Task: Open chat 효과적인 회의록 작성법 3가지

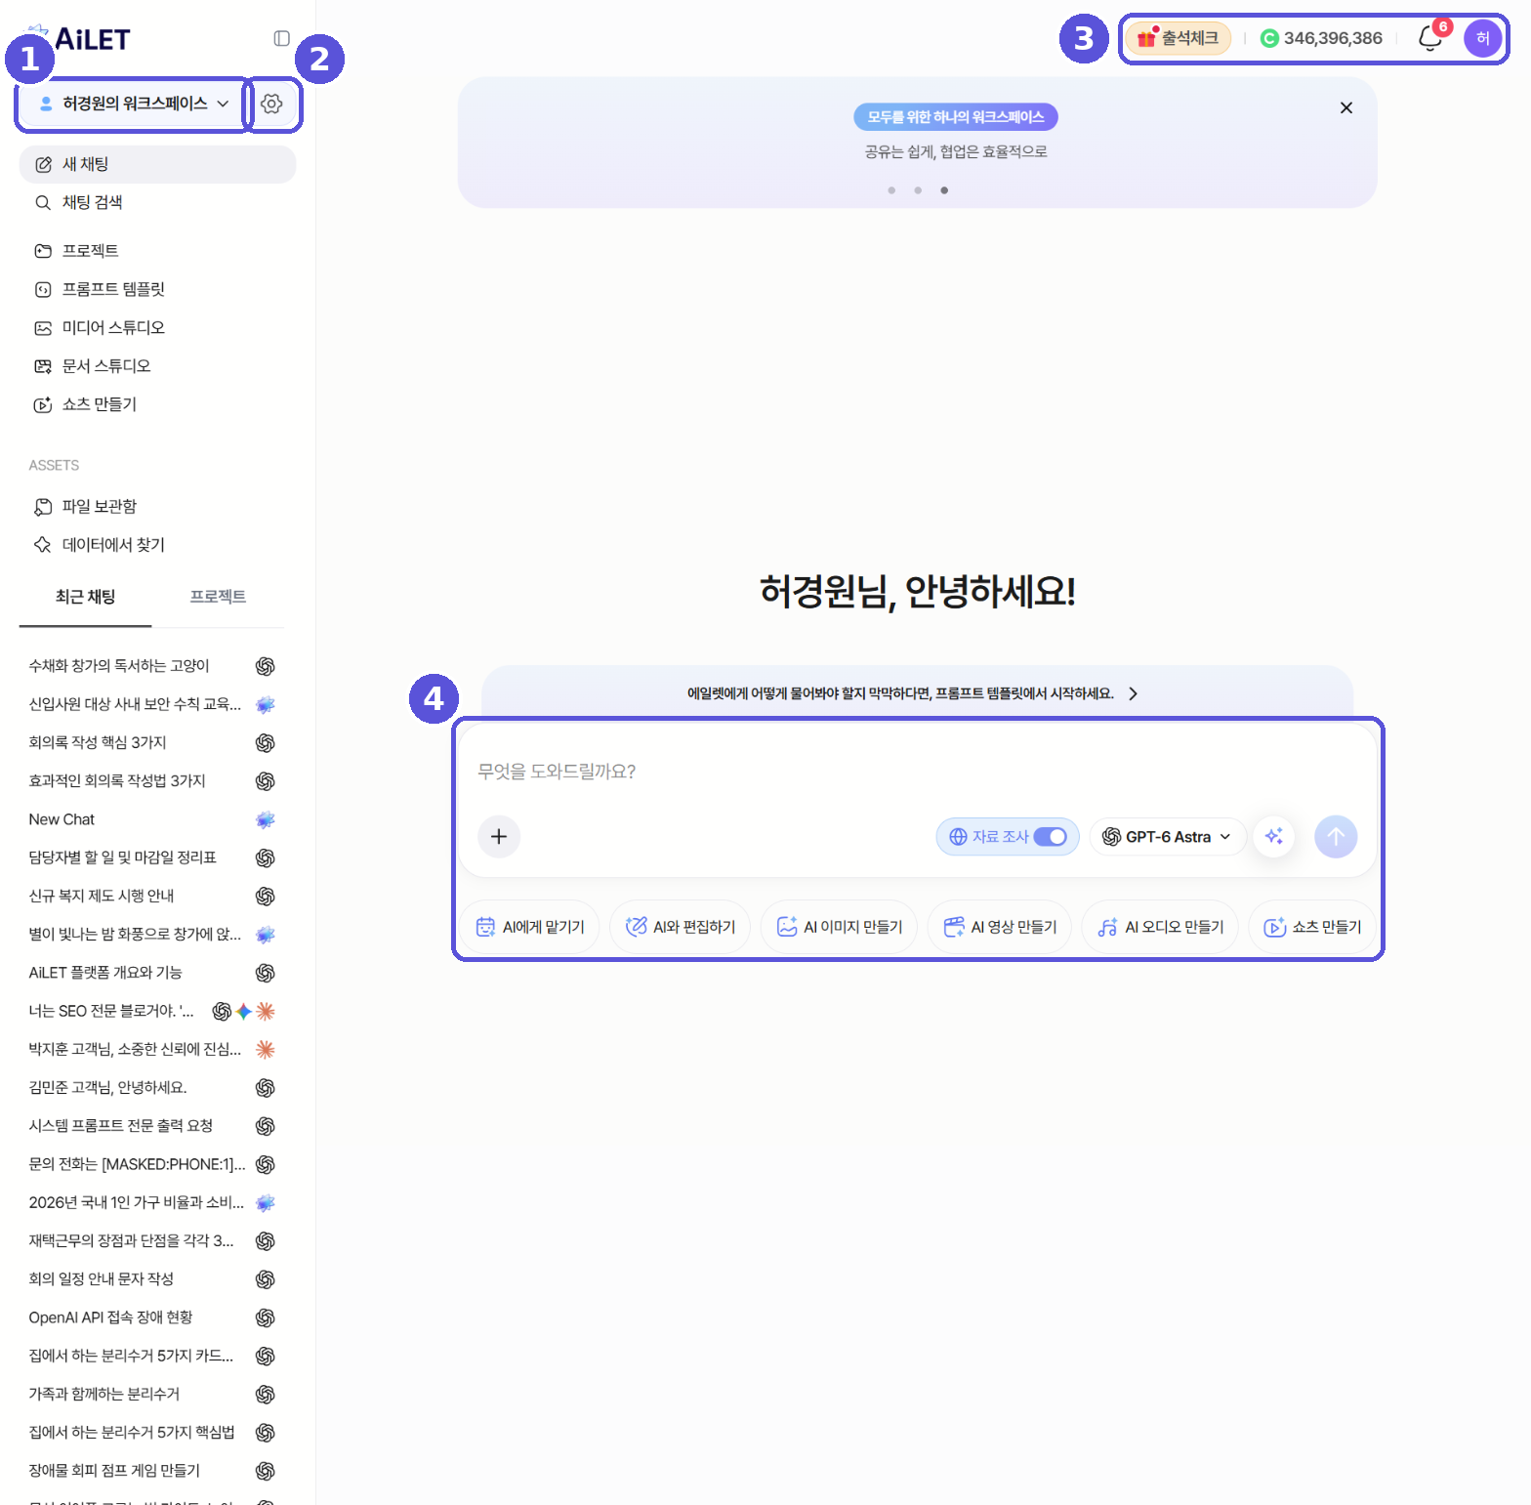Action: [x=151, y=781]
